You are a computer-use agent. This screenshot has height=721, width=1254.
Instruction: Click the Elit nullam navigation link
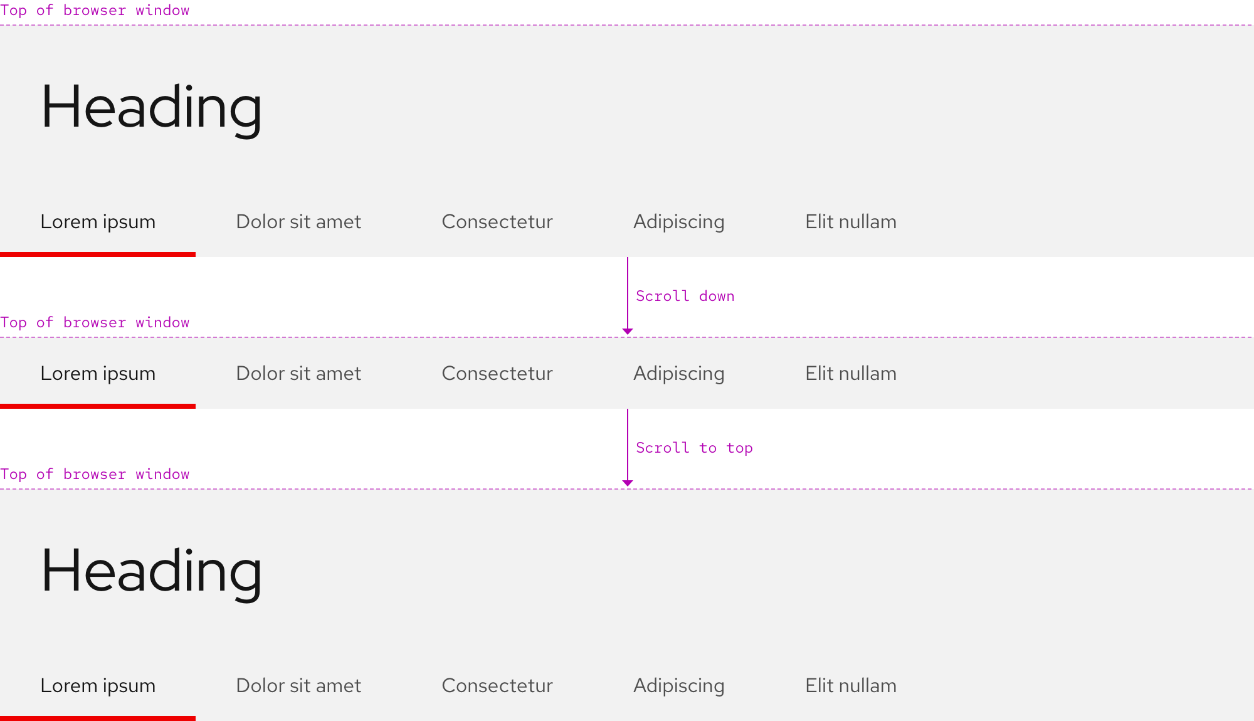point(851,221)
